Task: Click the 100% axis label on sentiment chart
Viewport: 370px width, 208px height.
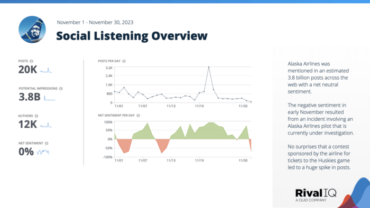Action: point(108,122)
